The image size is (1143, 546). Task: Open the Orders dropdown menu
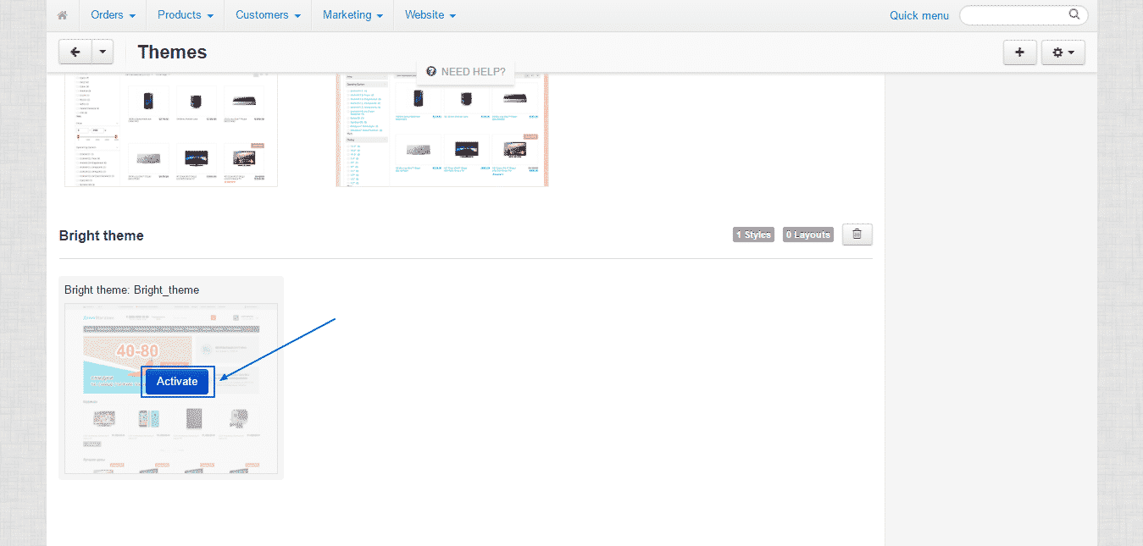(x=112, y=14)
